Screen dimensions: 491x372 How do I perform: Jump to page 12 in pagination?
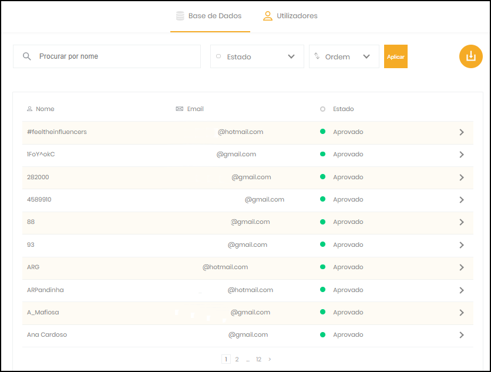(258, 359)
